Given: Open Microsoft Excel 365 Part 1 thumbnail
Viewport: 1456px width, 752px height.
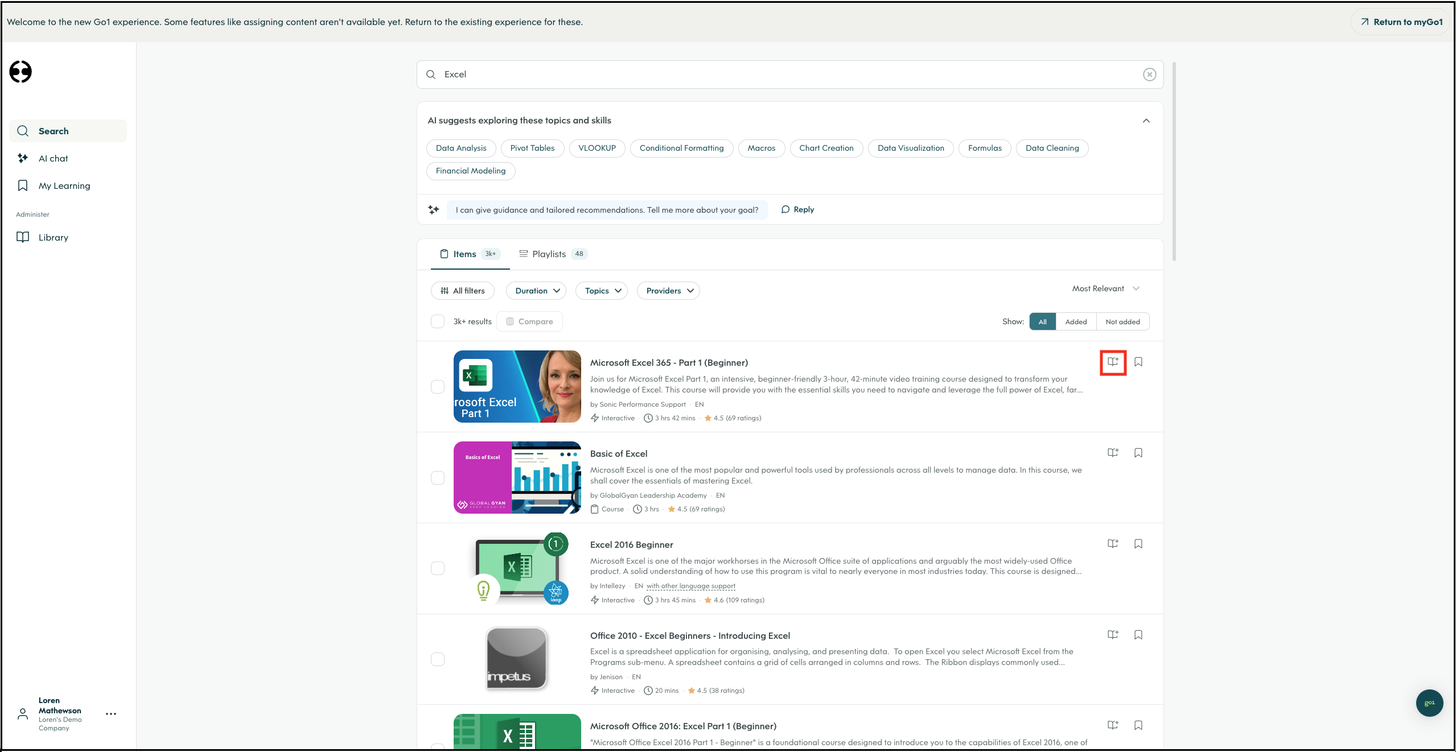Looking at the screenshot, I should [x=517, y=386].
